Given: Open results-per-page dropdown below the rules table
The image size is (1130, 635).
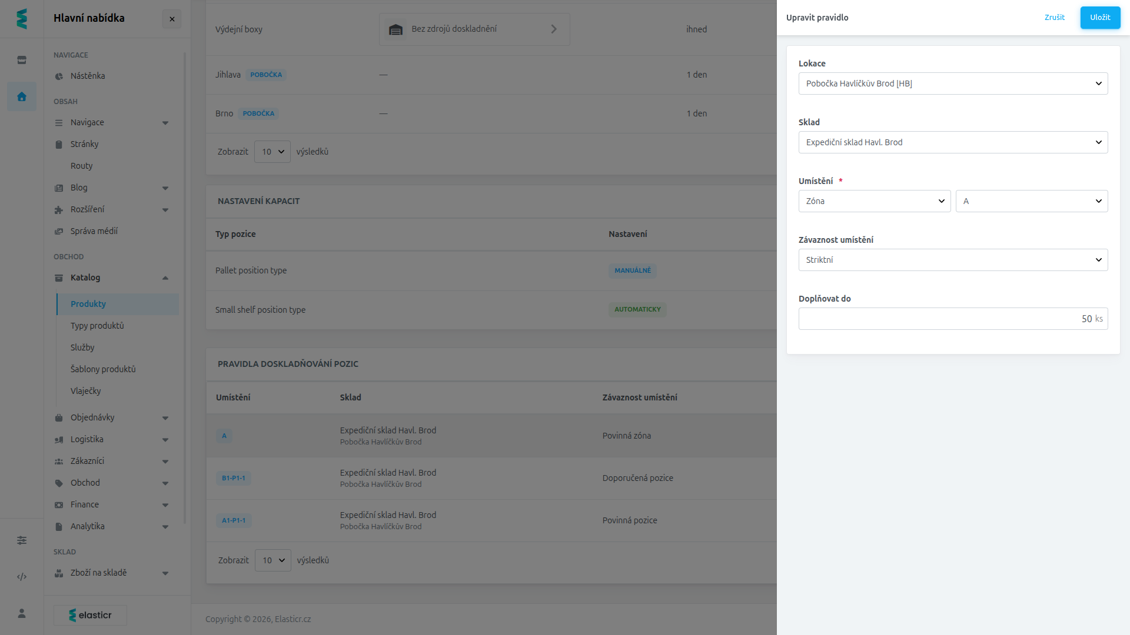Looking at the screenshot, I should 273,560.
